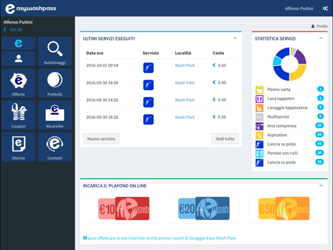Open the Preferiti tile
This screenshot has width=333, height=250.
[x=55, y=83]
